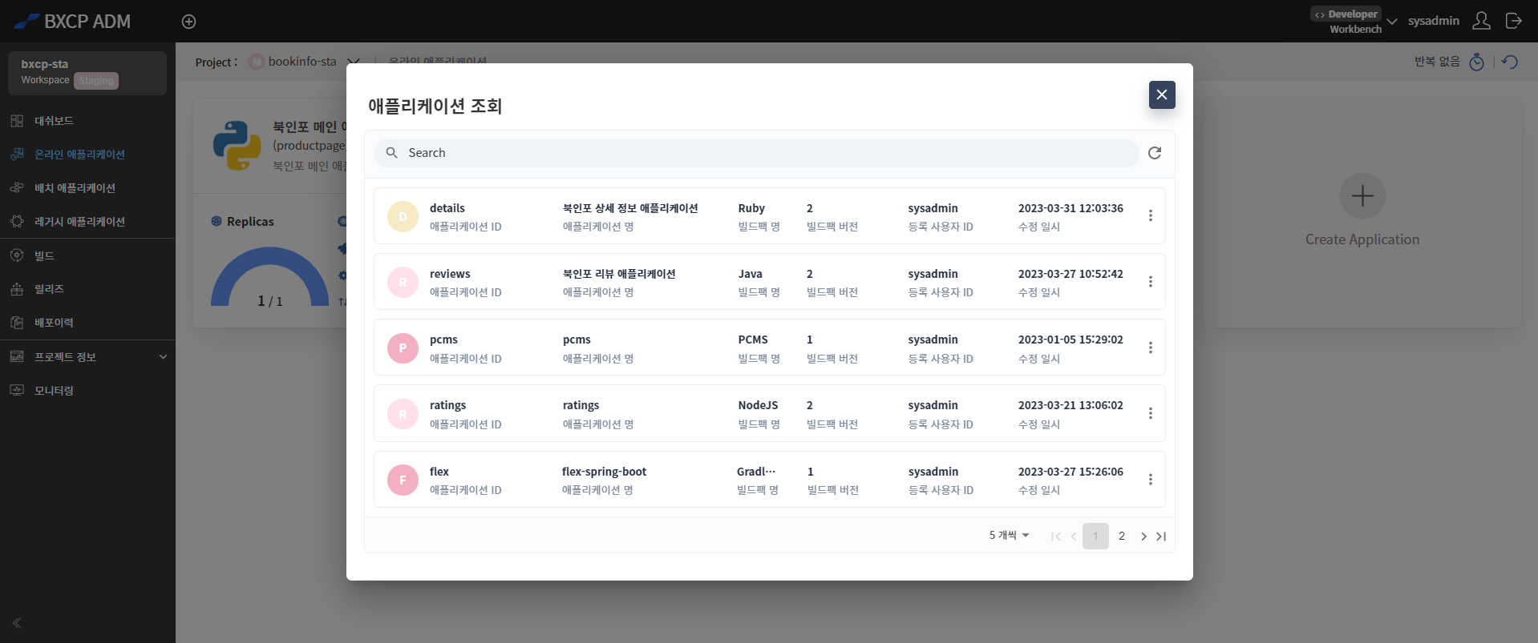Click the timer icon beside 반복 없음
The width and height of the screenshot is (1538, 643).
point(1476,62)
